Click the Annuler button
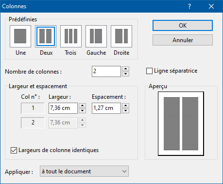This screenshot has height=184, width=223. [183, 40]
